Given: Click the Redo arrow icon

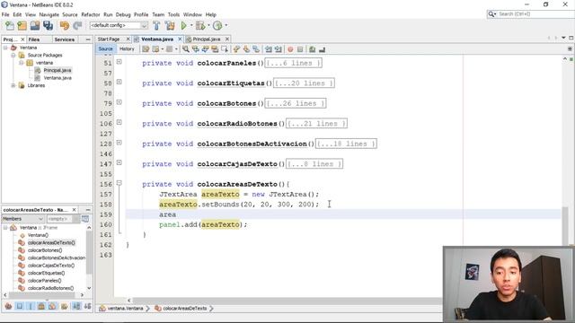Looking at the screenshot, I should point(77,26).
